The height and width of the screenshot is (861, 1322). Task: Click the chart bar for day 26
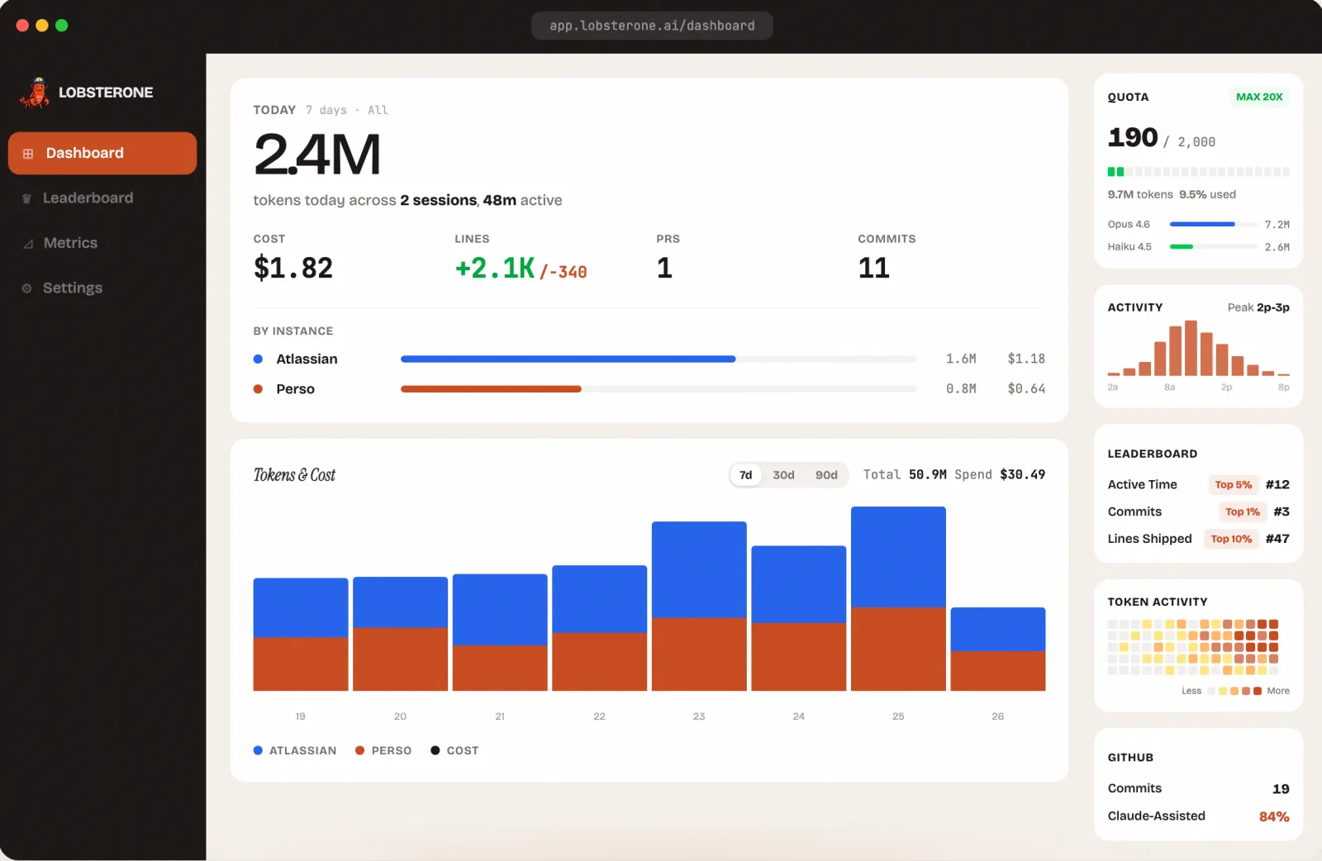[x=998, y=649]
